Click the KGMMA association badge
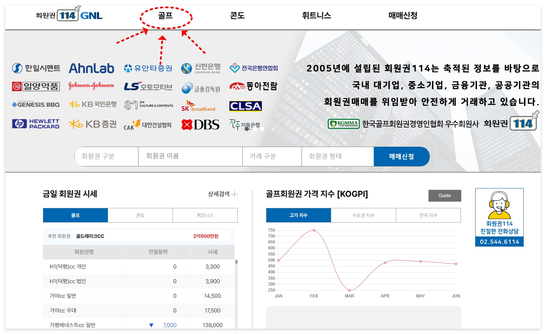Image resolution: width=546 pixels, height=334 pixels. coord(344,124)
